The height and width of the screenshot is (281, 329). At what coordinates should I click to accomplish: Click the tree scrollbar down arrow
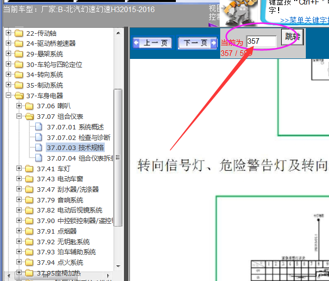click(118, 266)
